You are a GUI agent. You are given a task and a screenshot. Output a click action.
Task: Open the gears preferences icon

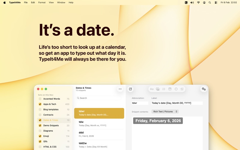[x=204, y=89]
